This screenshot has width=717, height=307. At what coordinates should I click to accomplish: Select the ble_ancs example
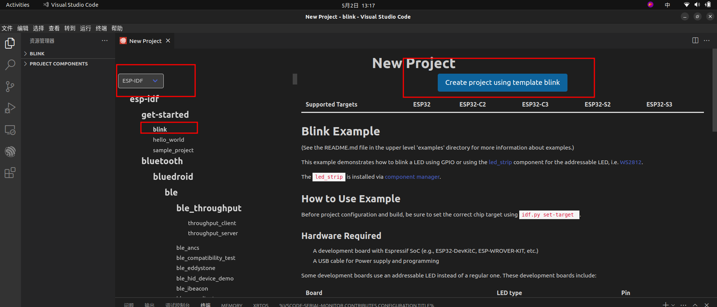[188, 248]
